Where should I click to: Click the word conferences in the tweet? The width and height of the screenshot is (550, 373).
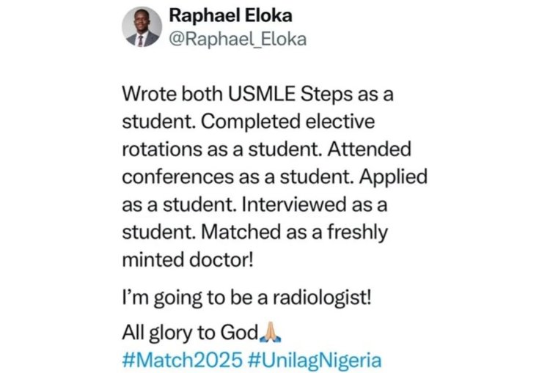click(171, 177)
